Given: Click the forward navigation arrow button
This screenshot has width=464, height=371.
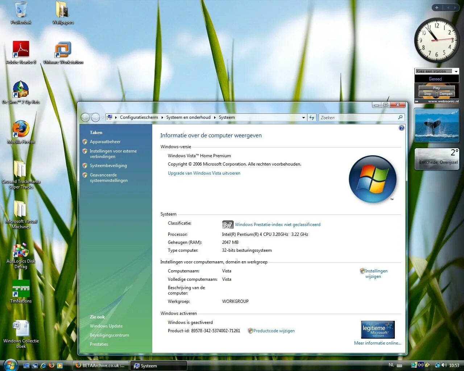Looking at the screenshot, I should (x=95, y=117).
